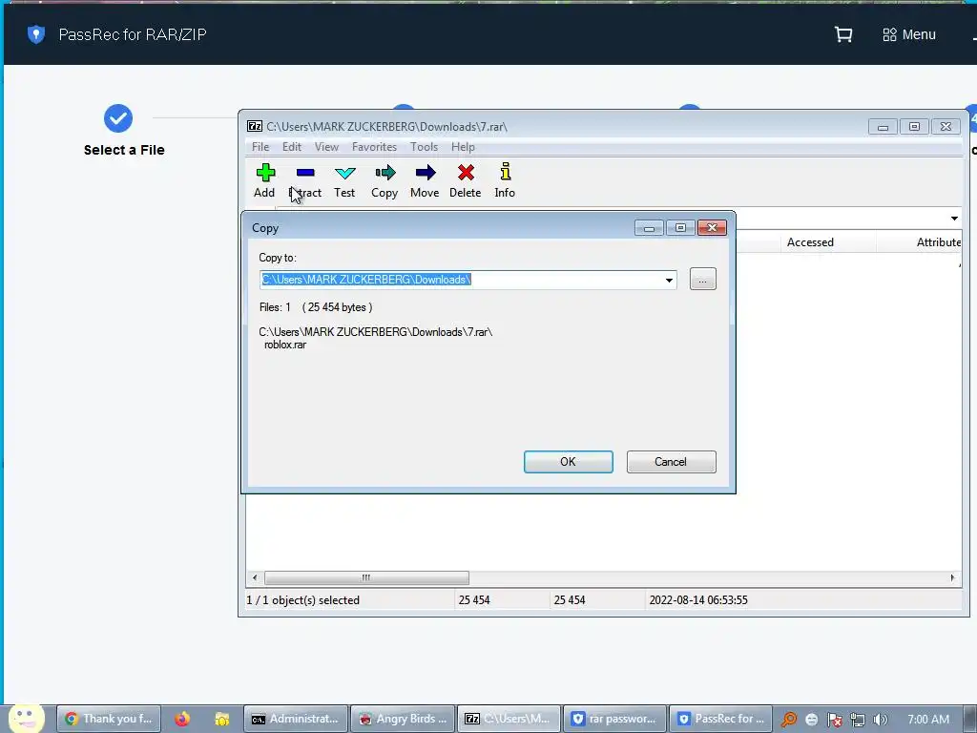Click the network tray icon
This screenshot has width=977, height=733.
point(858,720)
